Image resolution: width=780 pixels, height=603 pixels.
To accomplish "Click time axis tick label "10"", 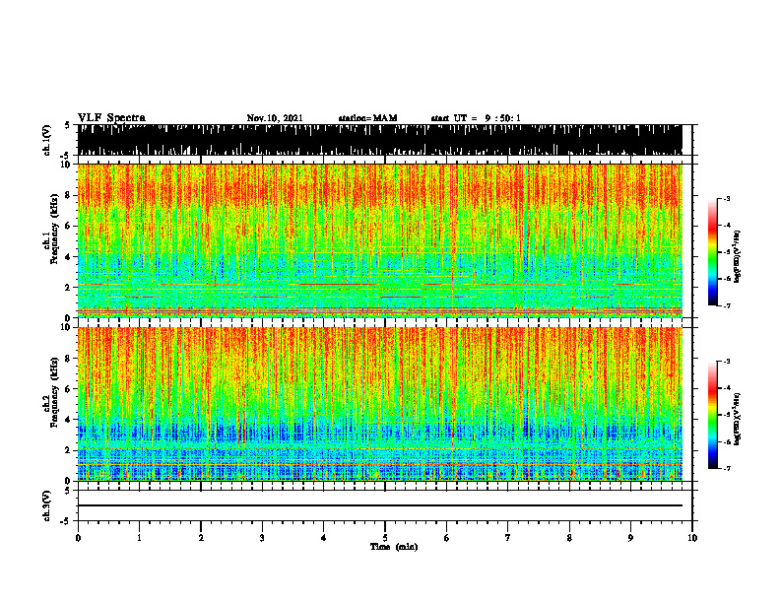I will (692, 538).
